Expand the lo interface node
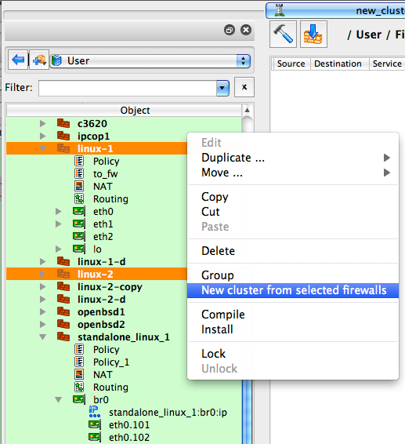 (59, 249)
